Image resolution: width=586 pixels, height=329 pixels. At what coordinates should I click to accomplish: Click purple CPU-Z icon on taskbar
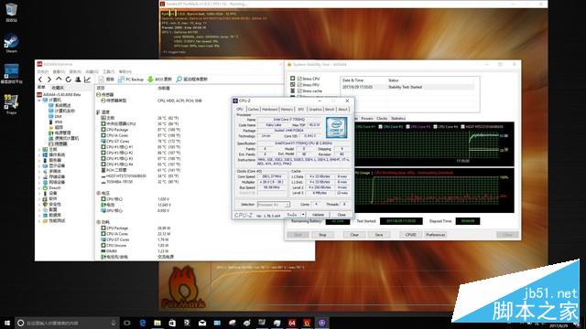tap(321, 323)
